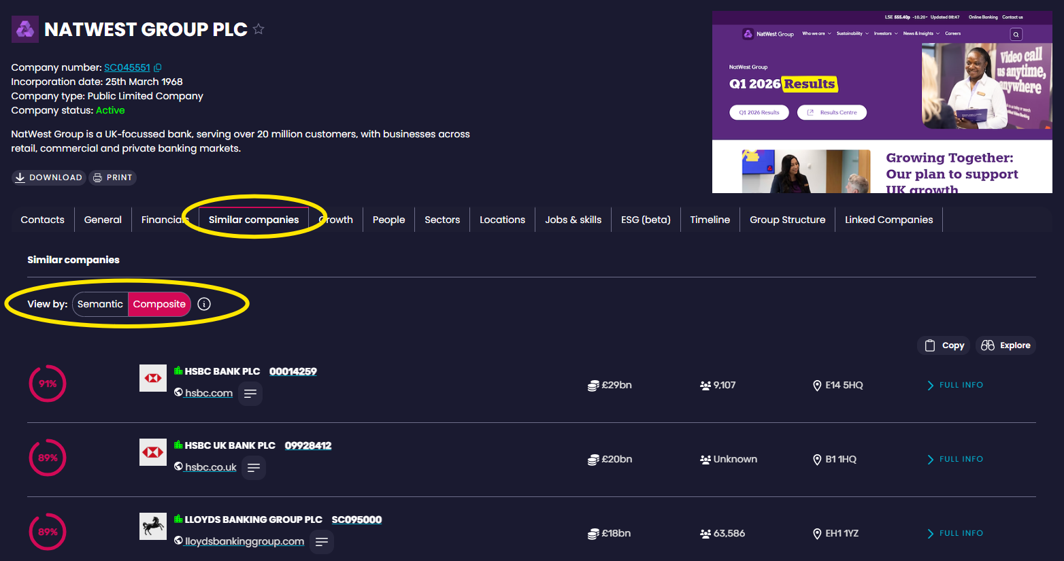The width and height of the screenshot is (1064, 561).
Task: Click the Explore button
Action: coord(1005,345)
